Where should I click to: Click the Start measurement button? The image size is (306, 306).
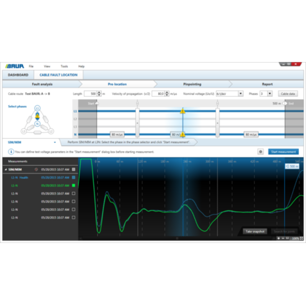283,152
